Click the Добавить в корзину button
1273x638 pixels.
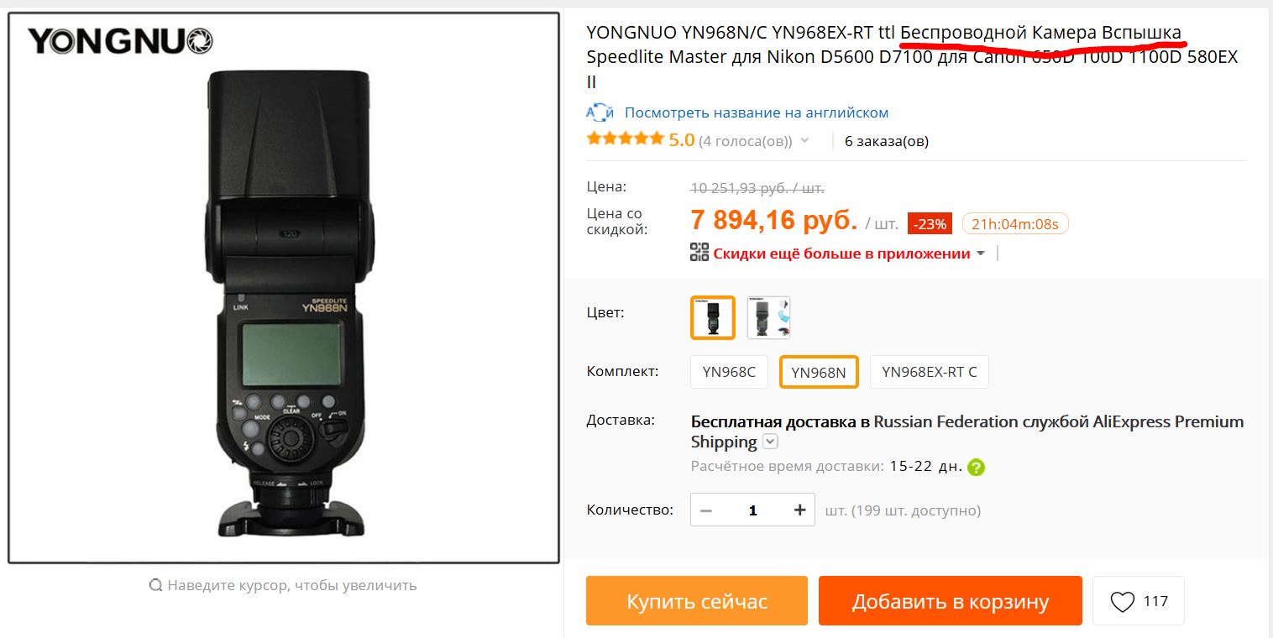(x=951, y=601)
